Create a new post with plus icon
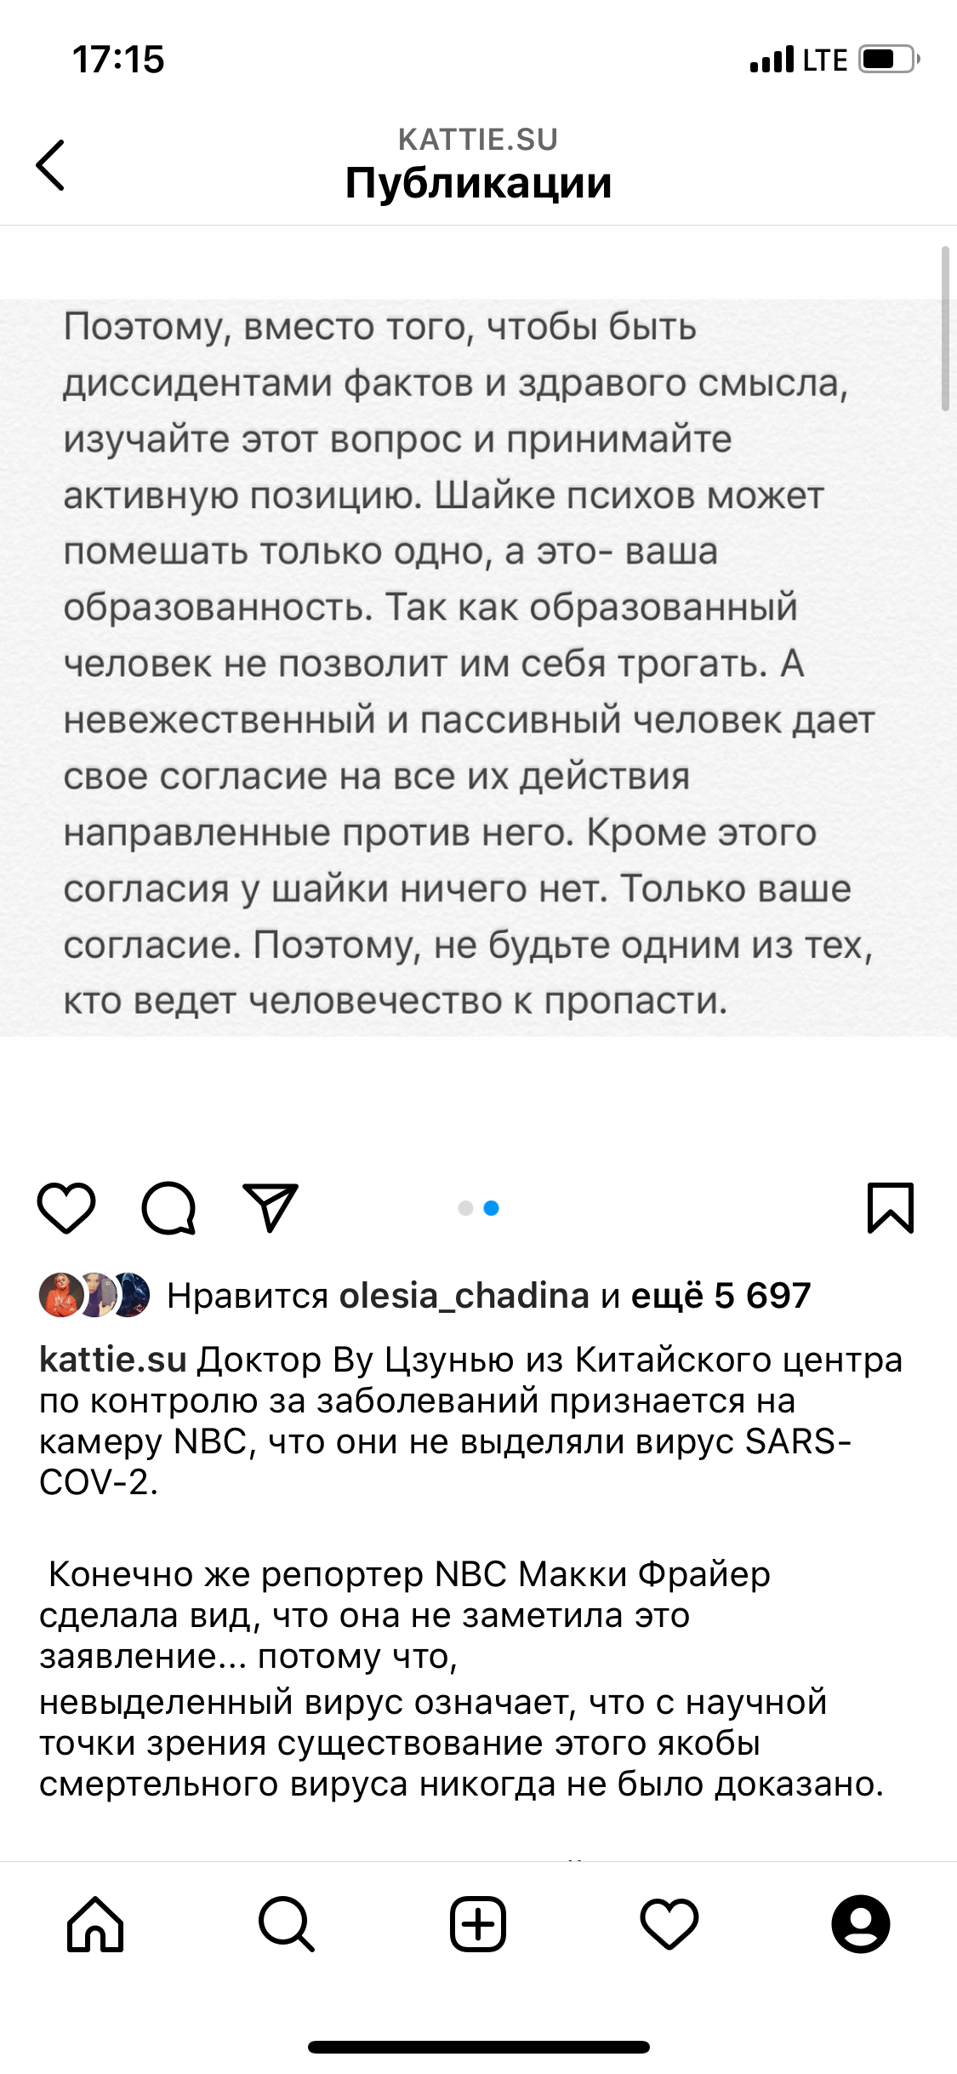The height and width of the screenshot is (2074, 957). [x=478, y=1924]
